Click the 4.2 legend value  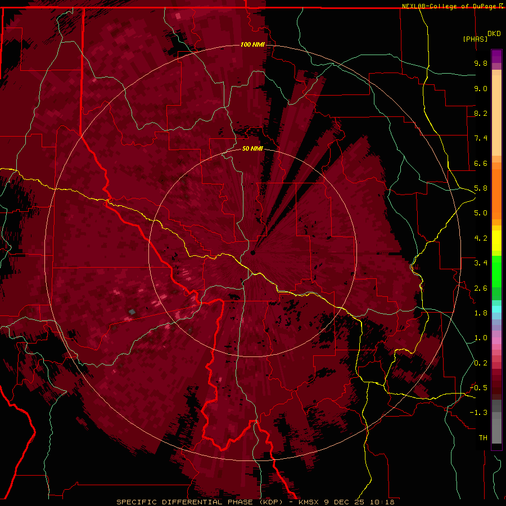tap(481, 238)
